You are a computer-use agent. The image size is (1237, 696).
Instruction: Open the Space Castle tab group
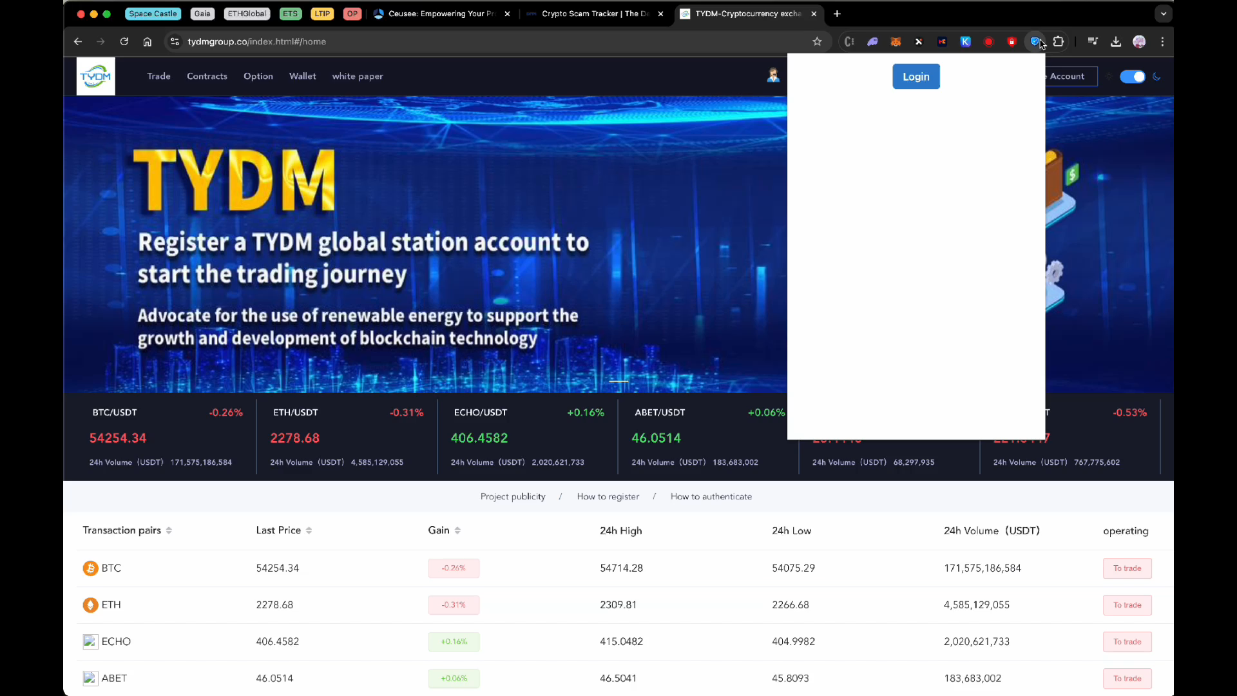pos(153,14)
